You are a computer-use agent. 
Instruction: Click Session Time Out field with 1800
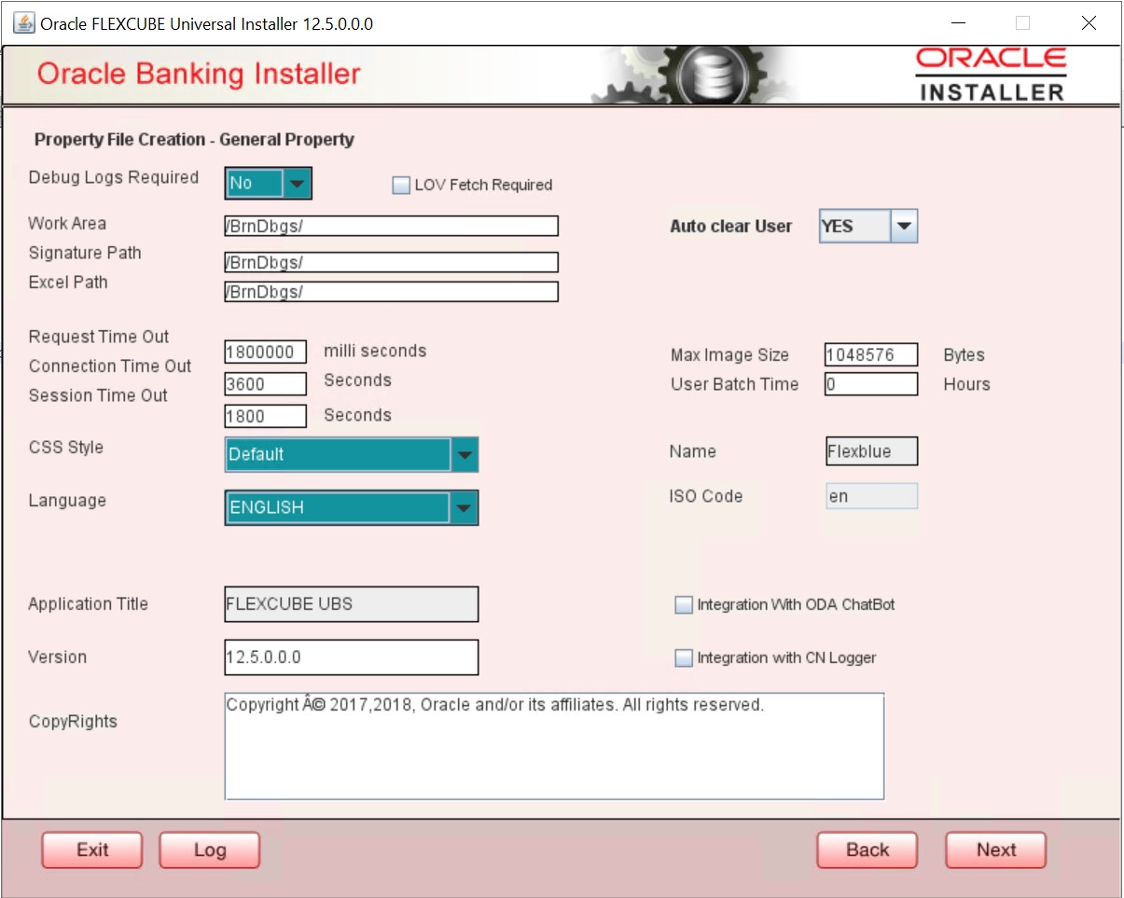pyautogui.click(x=266, y=417)
